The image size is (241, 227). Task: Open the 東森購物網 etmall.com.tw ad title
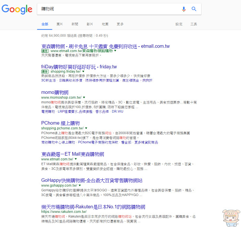click(x=105, y=46)
